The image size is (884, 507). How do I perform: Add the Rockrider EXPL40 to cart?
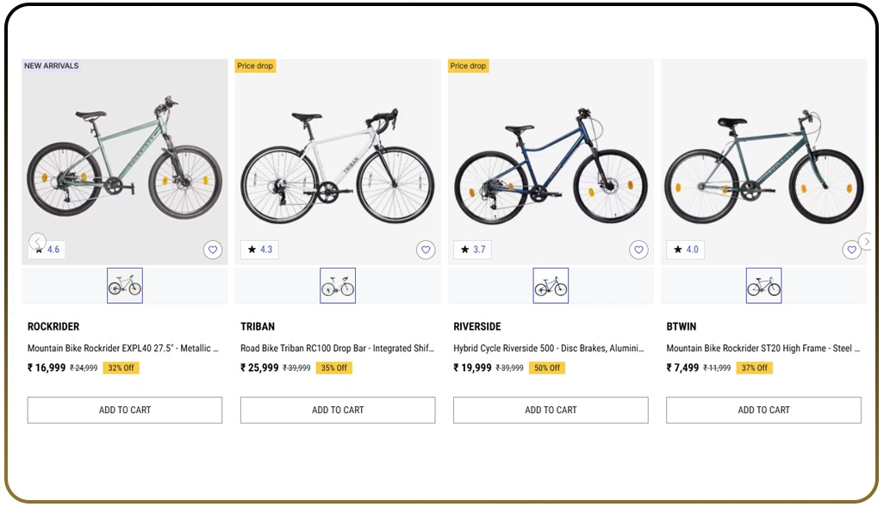tap(124, 410)
